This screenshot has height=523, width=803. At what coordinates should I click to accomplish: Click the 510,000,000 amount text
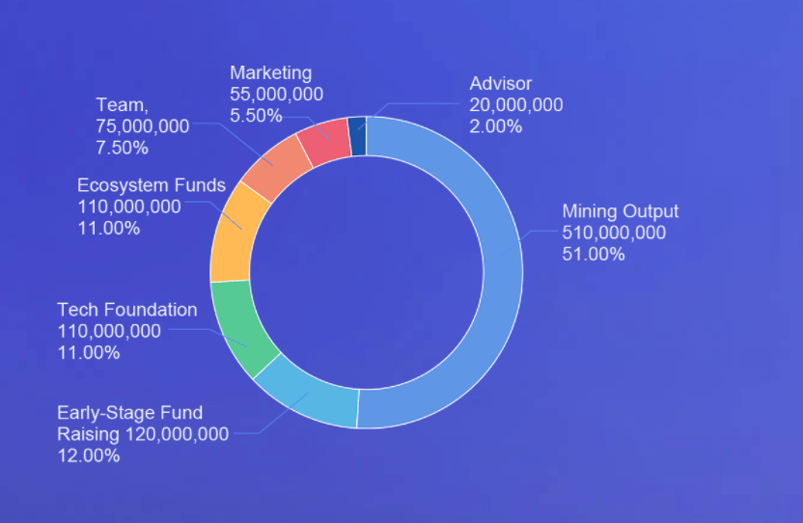pos(613,233)
